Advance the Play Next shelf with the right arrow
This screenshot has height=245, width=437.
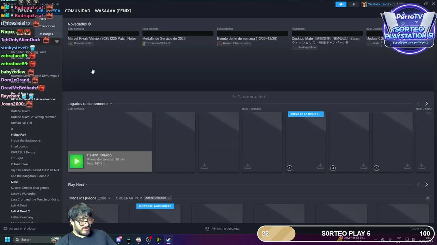[x=426, y=184]
